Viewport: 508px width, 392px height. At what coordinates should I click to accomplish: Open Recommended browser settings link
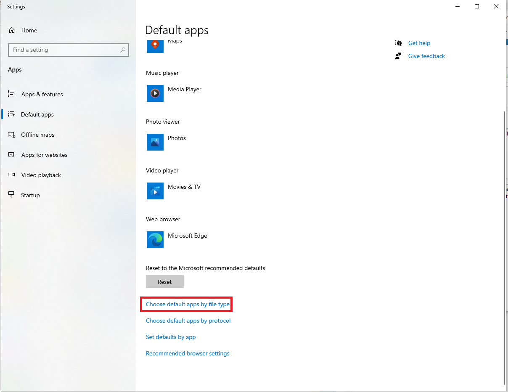188,353
